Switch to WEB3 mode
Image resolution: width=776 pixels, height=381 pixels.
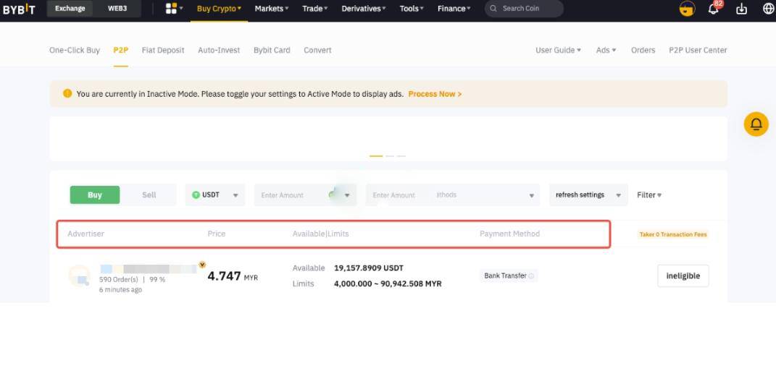pyautogui.click(x=117, y=9)
